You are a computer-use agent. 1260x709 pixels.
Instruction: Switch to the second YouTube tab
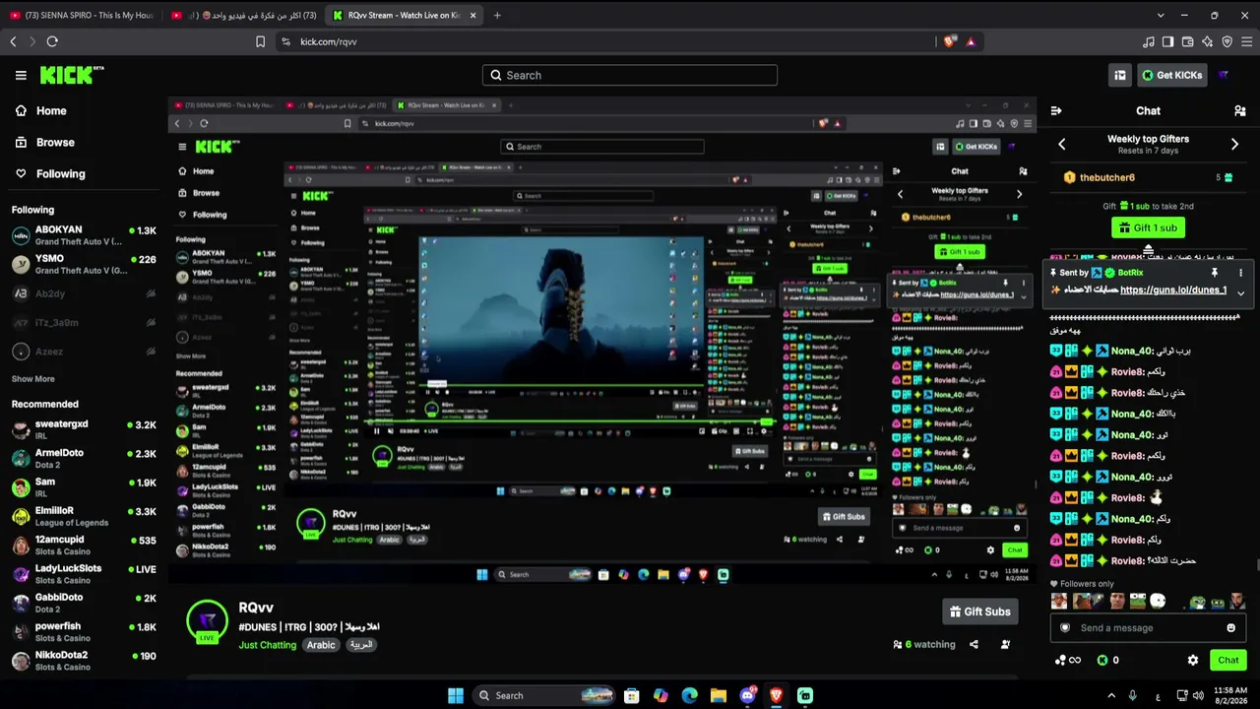243,16
